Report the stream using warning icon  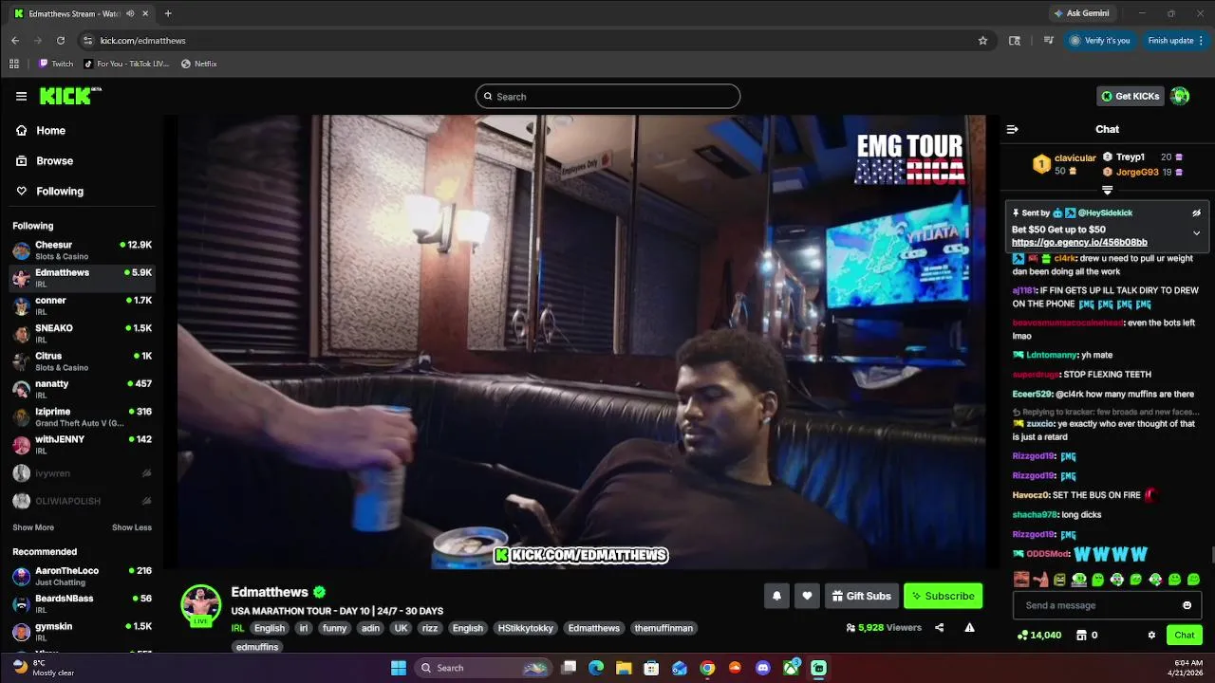pyautogui.click(x=969, y=627)
